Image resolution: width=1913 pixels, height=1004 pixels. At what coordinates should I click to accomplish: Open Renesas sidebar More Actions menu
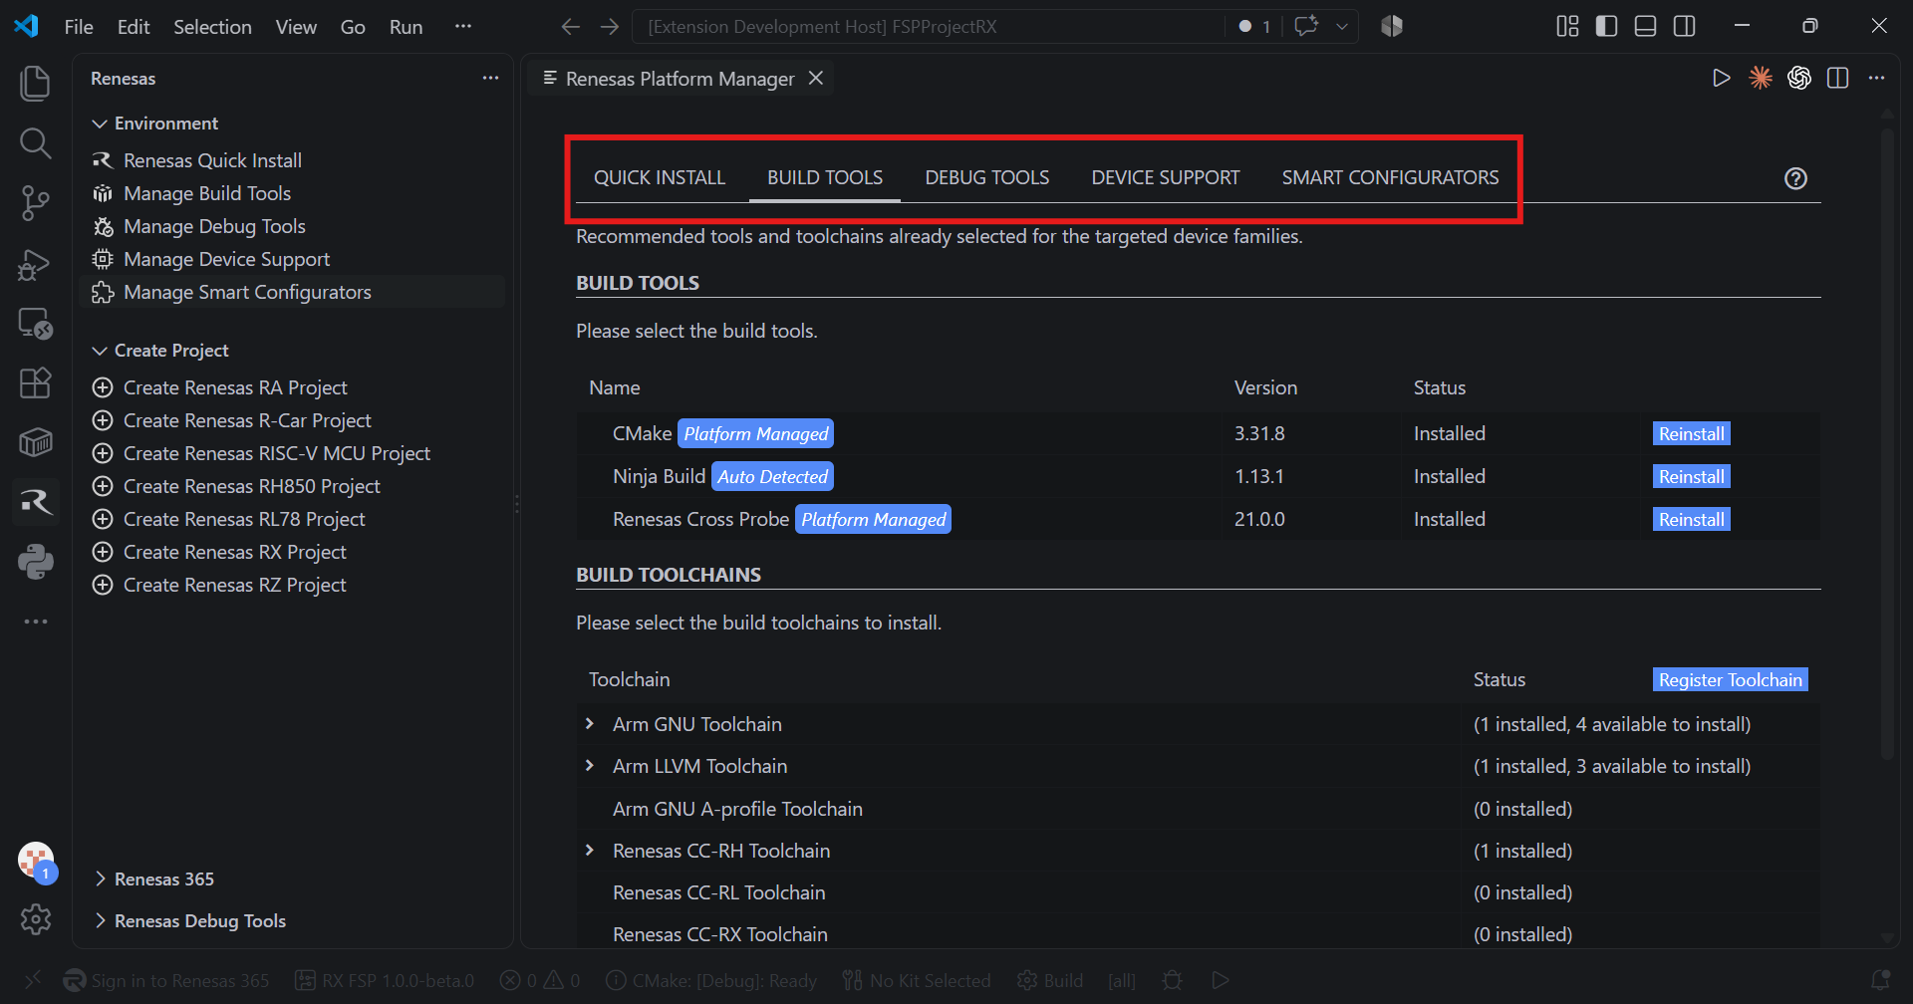click(x=490, y=78)
